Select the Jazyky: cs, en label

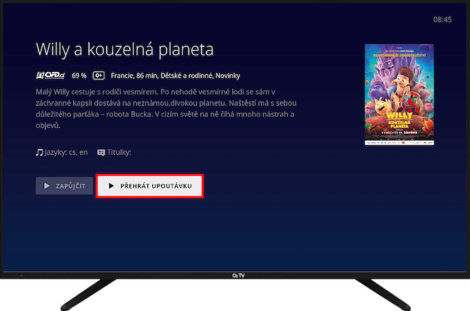[66, 152]
